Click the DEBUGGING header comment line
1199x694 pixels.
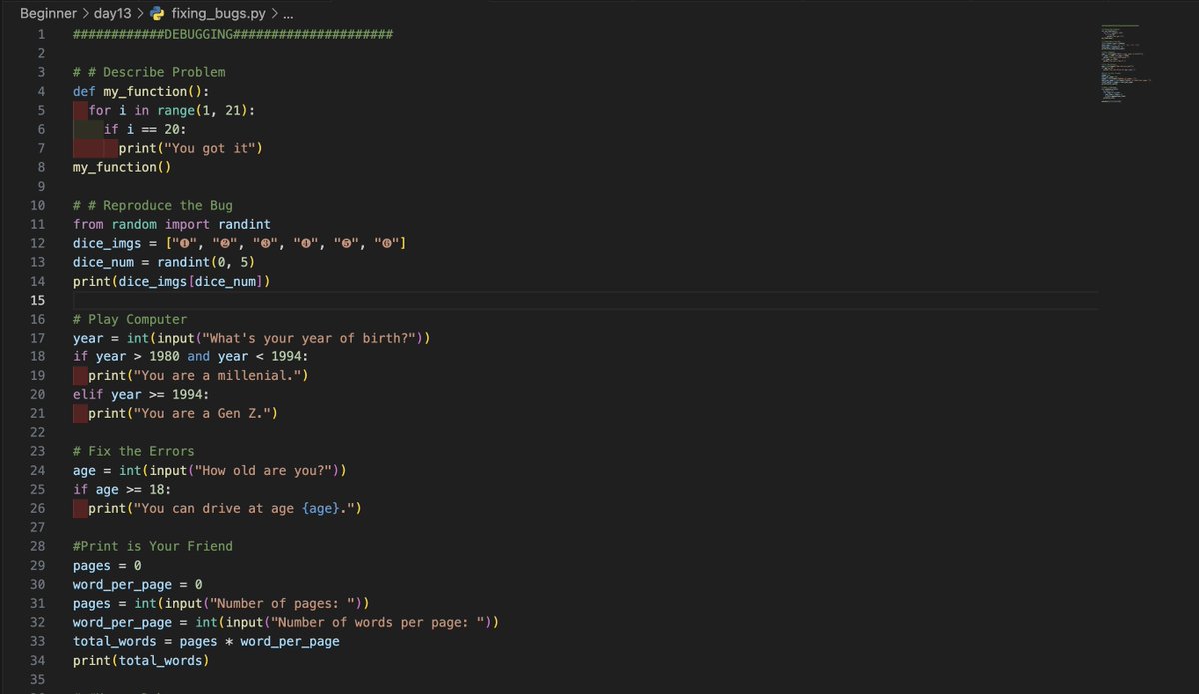[232, 34]
